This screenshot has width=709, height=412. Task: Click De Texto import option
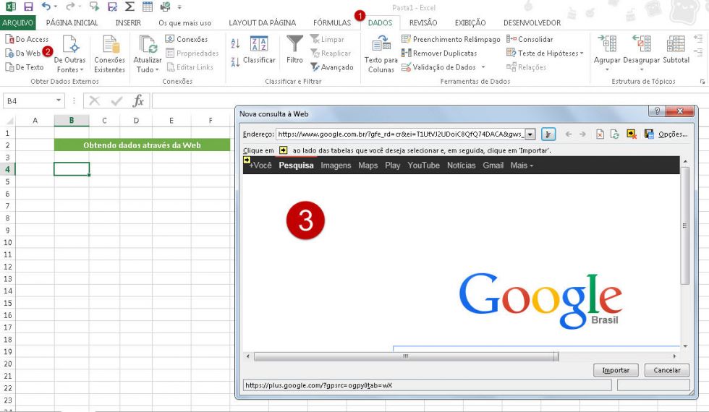[x=25, y=67]
